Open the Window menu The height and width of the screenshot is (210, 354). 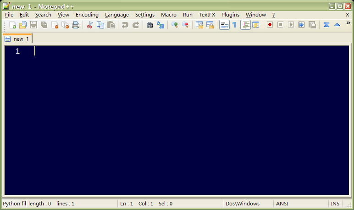pyautogui.click(x=256, y=15)
